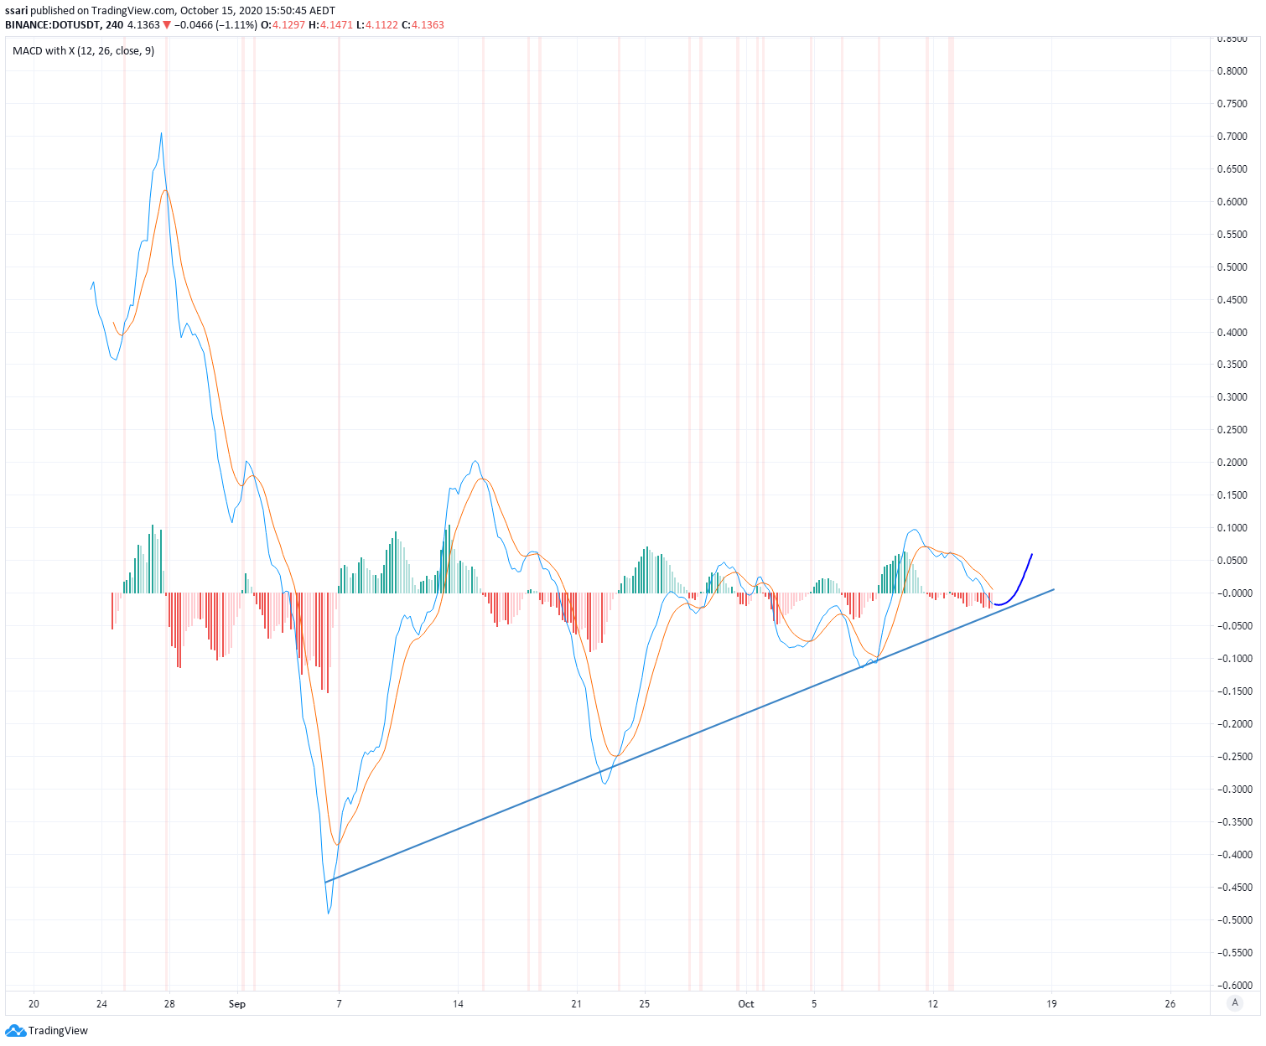
Task: Click the 'TradingView' wordmark at bottom left
Action: [x=58, y=1031]
